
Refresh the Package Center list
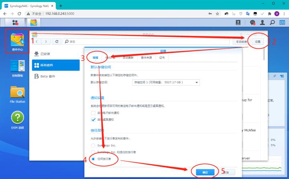point(57,42)
